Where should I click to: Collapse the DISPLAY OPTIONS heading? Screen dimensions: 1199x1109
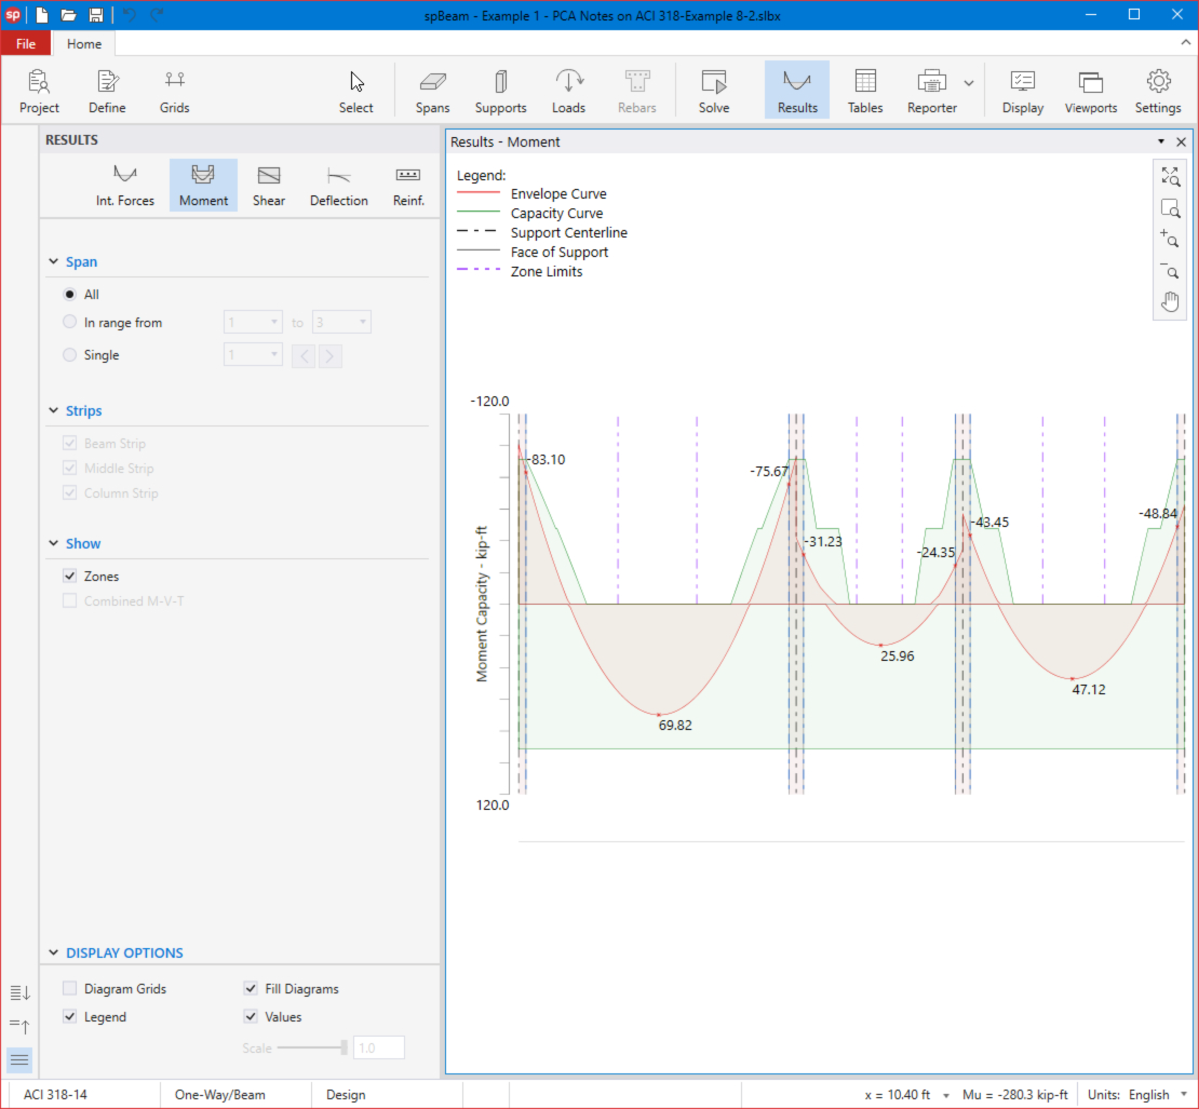[53, 953]
